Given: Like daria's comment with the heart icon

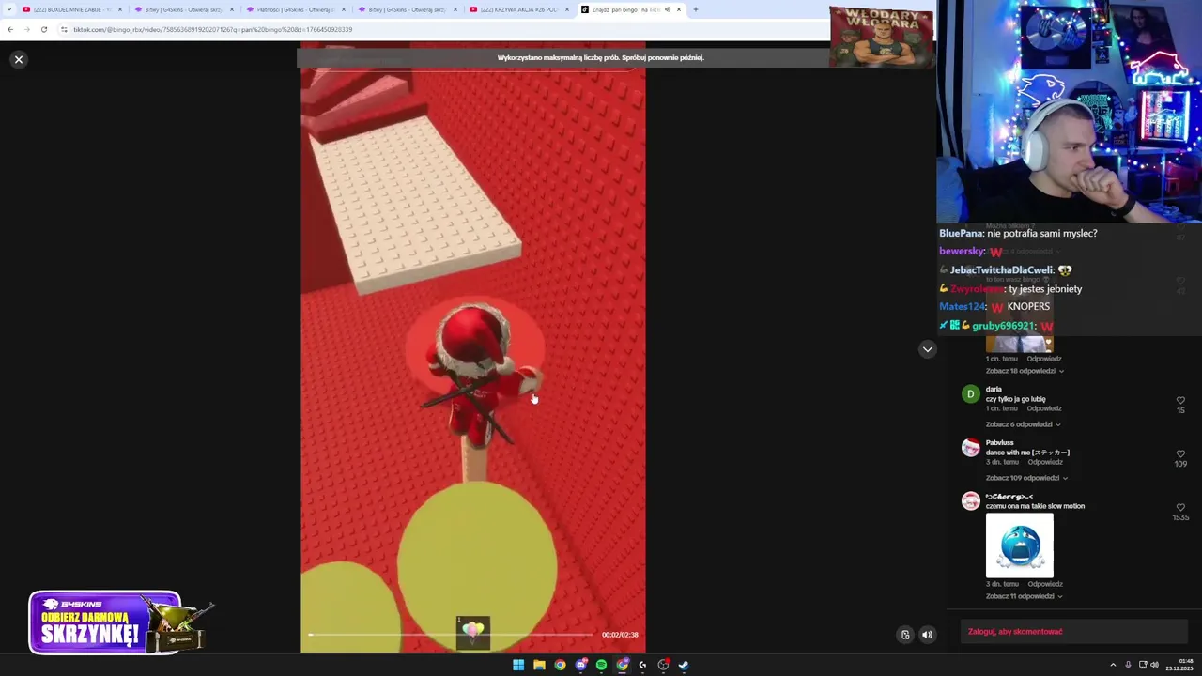Looking at the screenshot, I should (1180, 401).
